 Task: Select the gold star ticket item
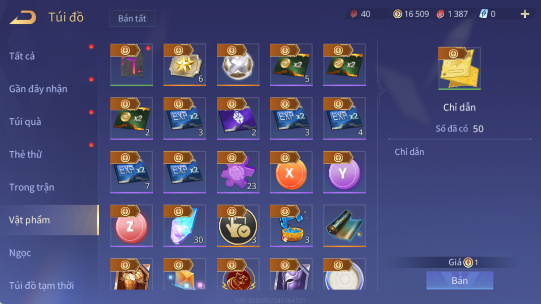tap(185, 65)
